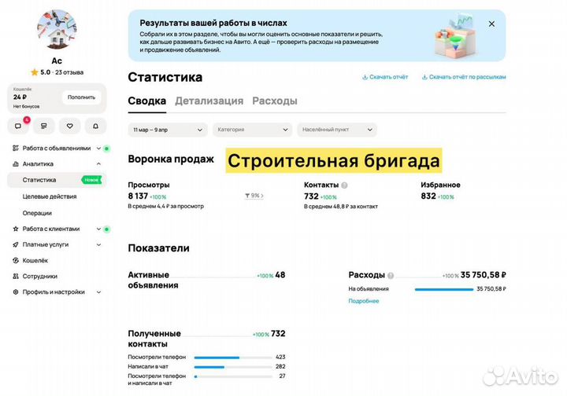567x396 pixels.
Task: Open the Категория dropdown
Action: (x=252, y=130)
